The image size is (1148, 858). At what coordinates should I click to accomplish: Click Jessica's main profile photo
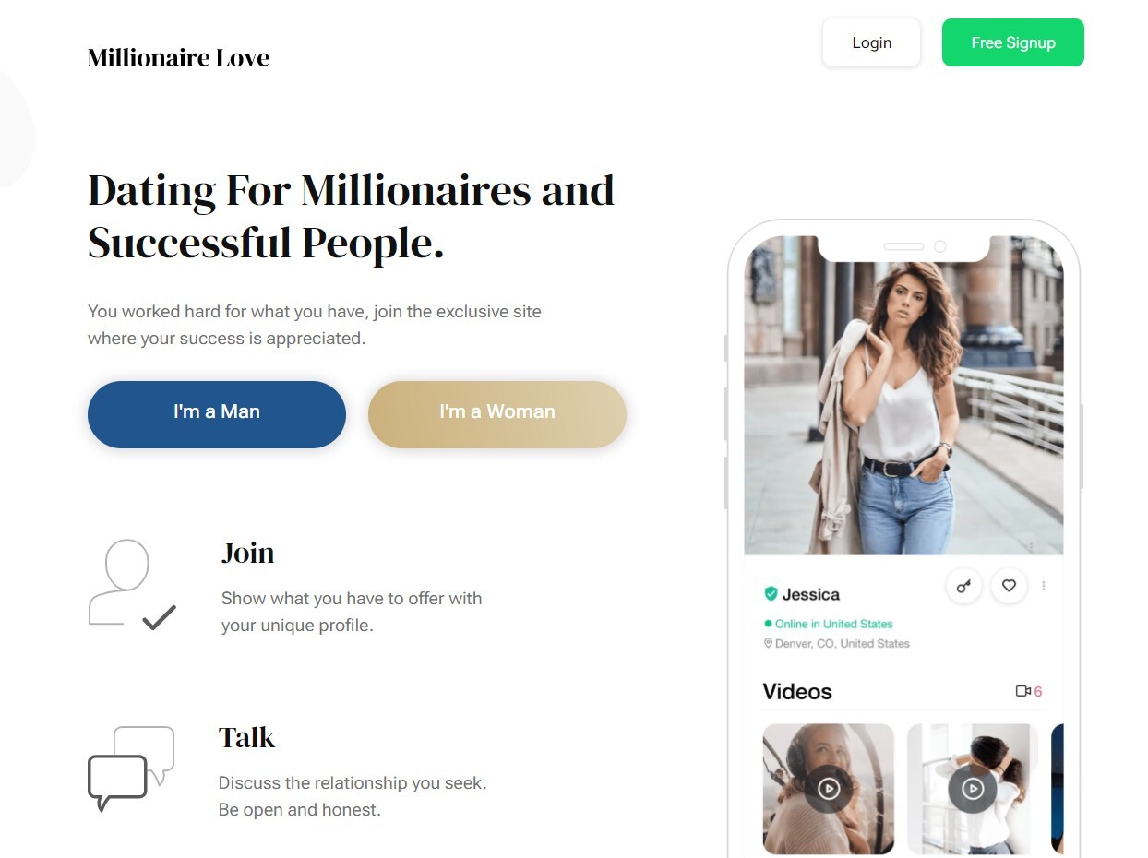pos(903,397)
